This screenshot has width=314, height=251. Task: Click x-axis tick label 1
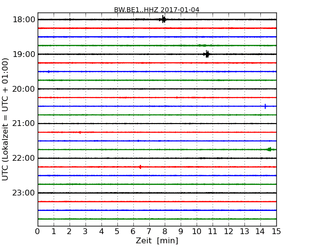pyautogui.click(x=54, y=231)
